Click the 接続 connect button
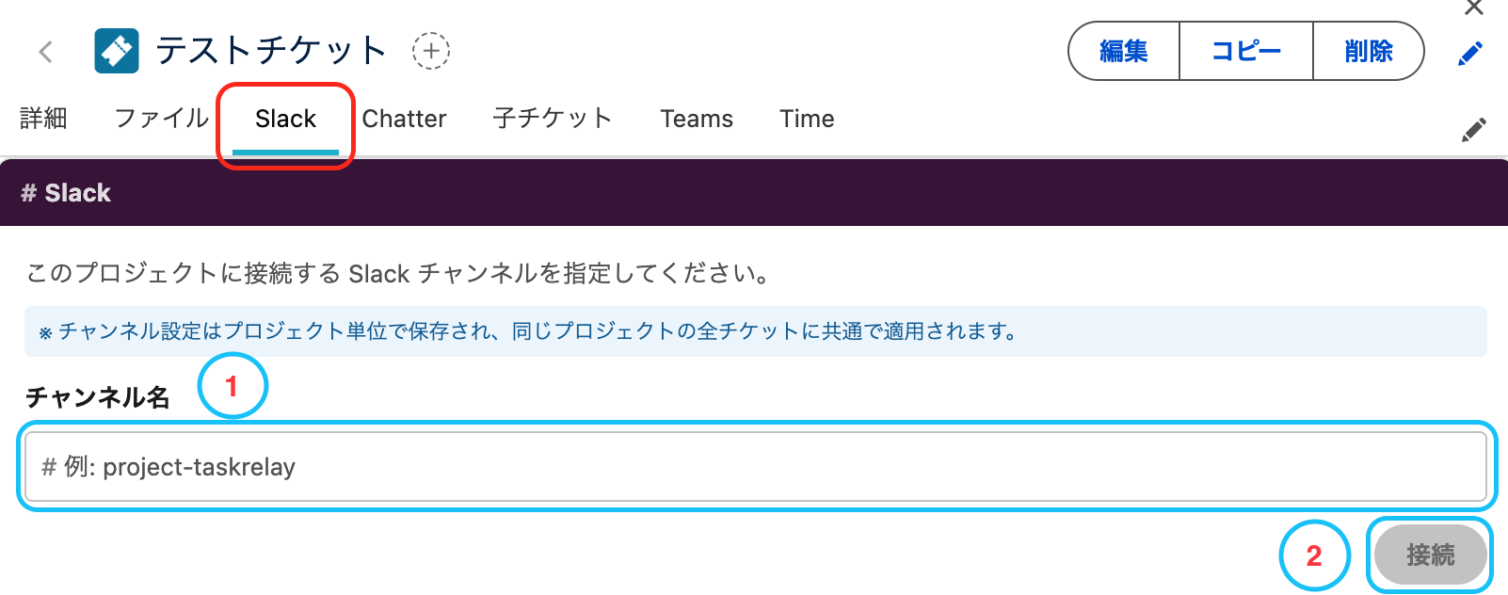The image size is (1508, 595). click(x=1431, y=555)
